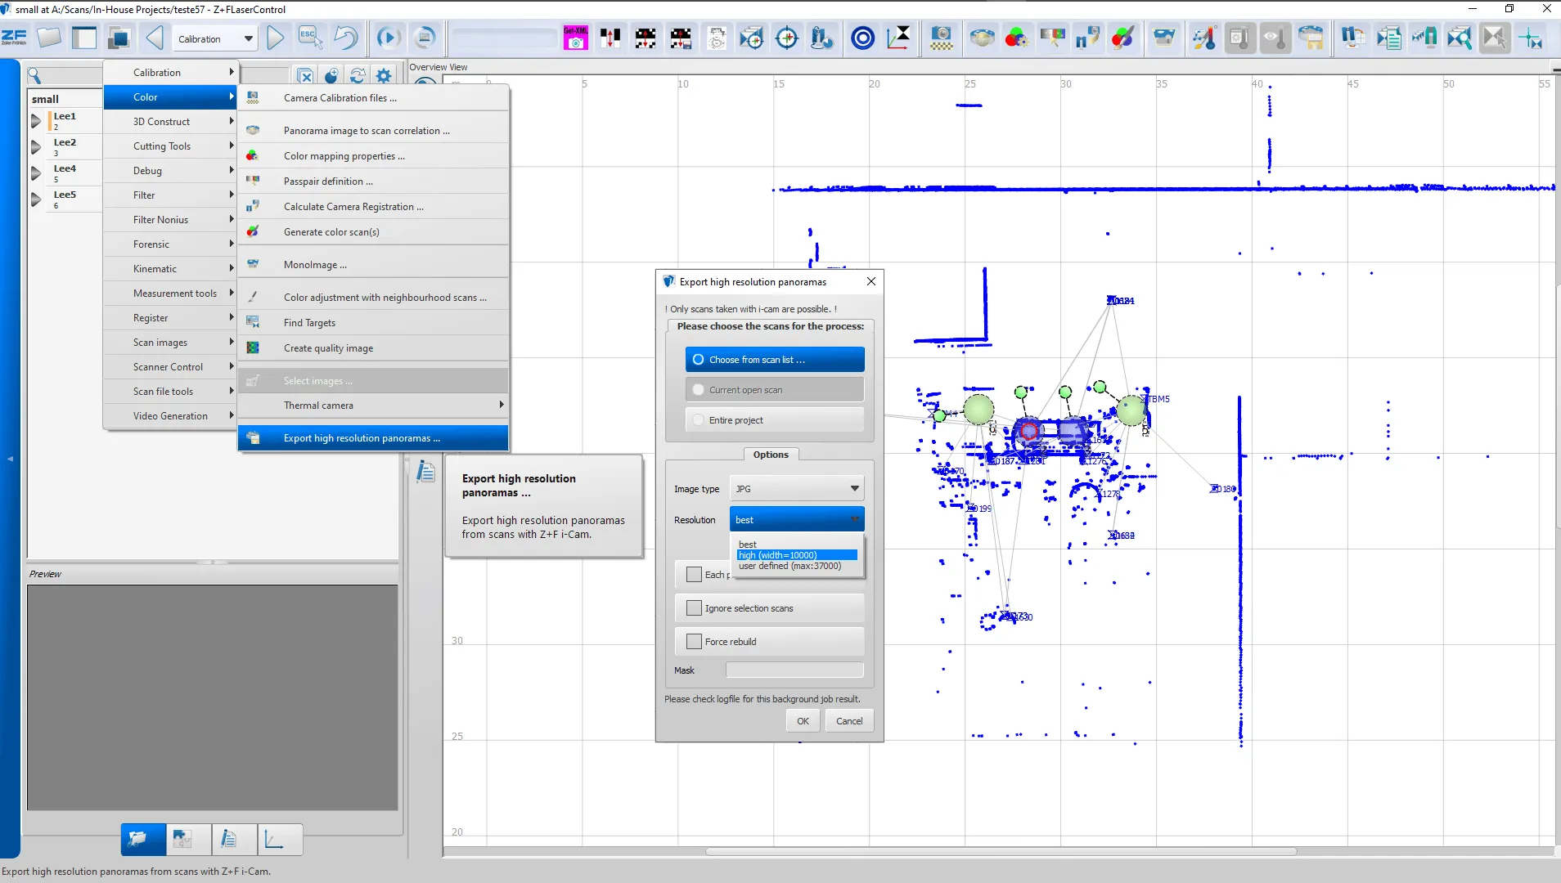The image size is (1561, 883).
Task: Close the Export high resolution panoramas dialog
Action: coord(871,281)
